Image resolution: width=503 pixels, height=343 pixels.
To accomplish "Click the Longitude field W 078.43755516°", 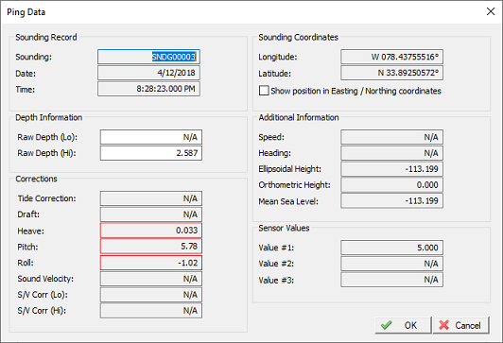I will [391, 57].
